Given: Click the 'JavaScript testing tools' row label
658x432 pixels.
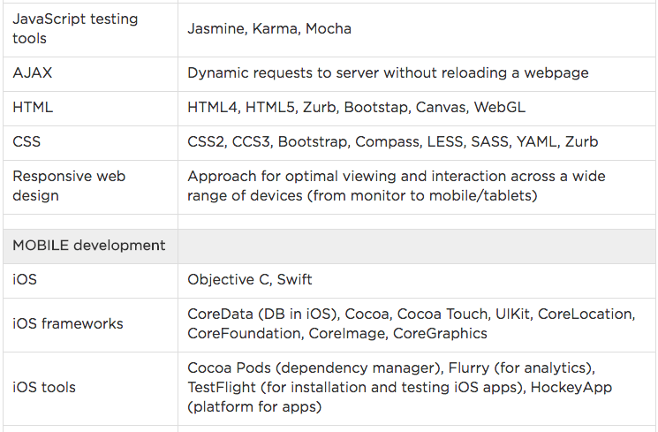Looking at the screenshot, I should click(75, 28).
